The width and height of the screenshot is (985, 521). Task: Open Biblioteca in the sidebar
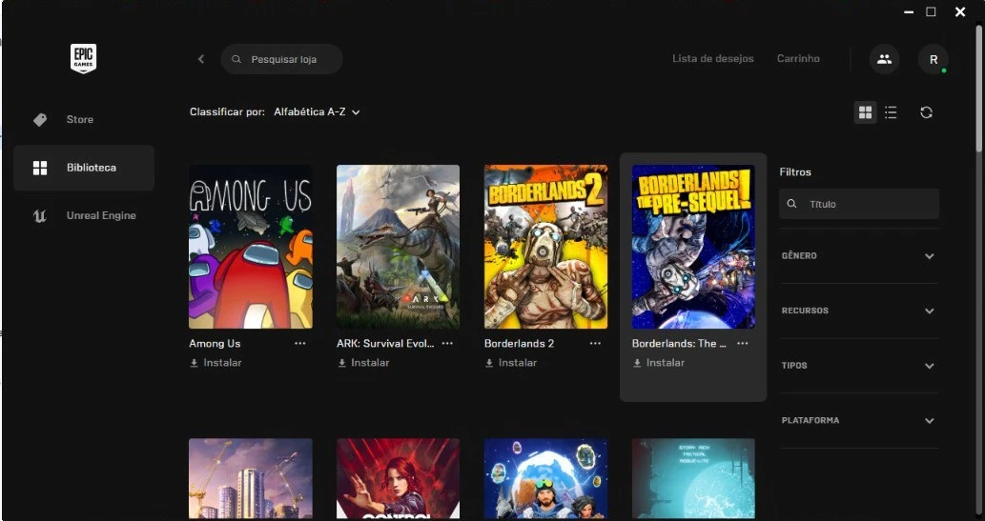[84, 168]
